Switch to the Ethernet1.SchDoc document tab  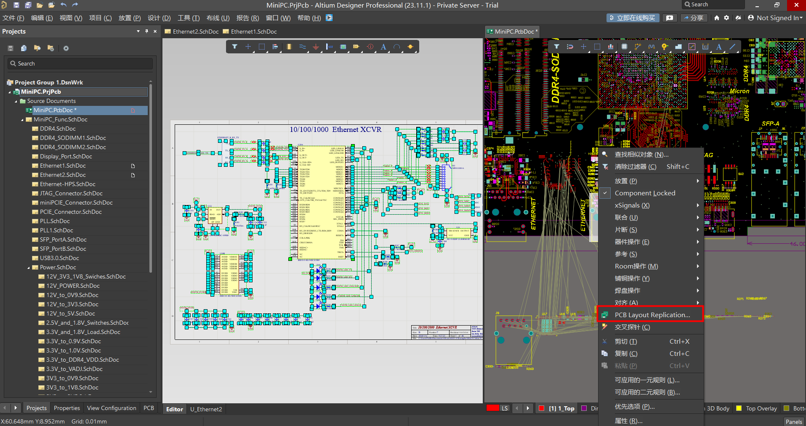click(x=253, y=32)
